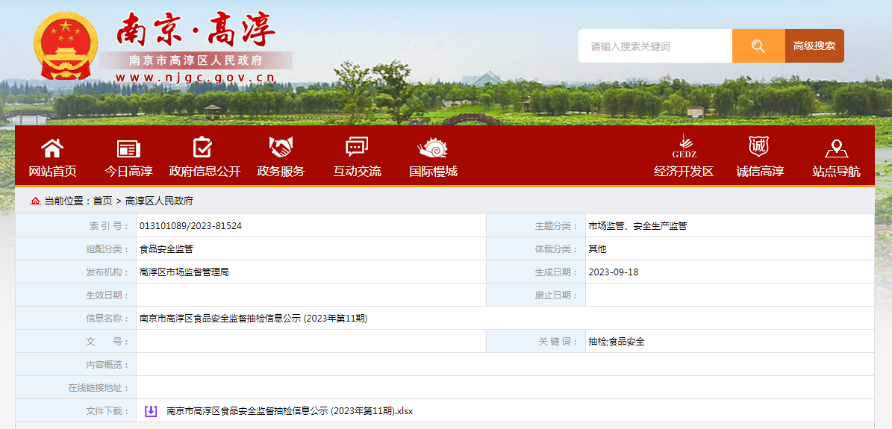Click the 网站首页 house icon

click(52, 148)
